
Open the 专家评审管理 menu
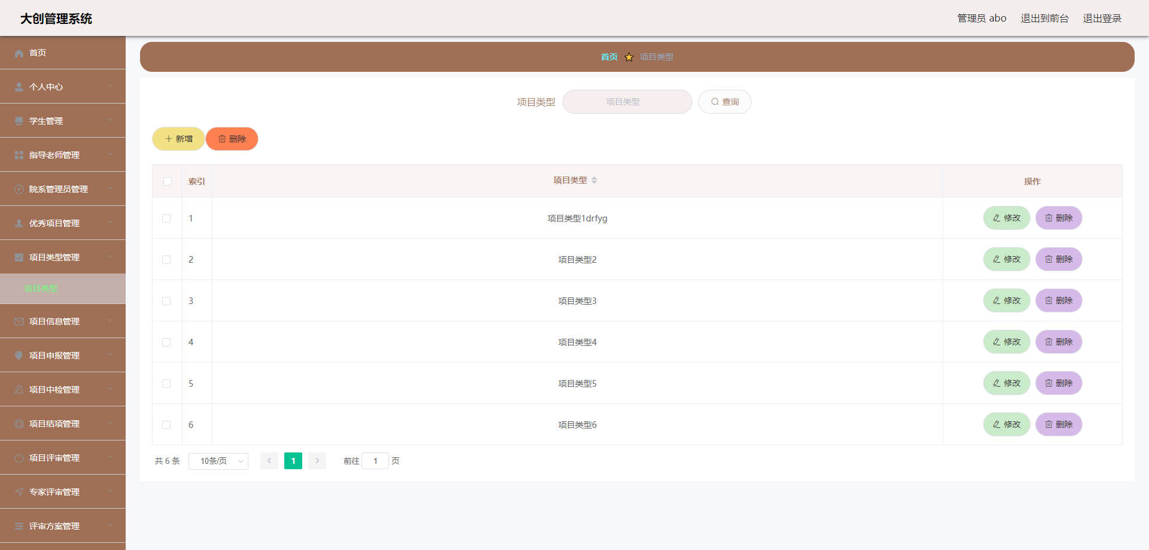pyautogui.click(x=63, y=492)
